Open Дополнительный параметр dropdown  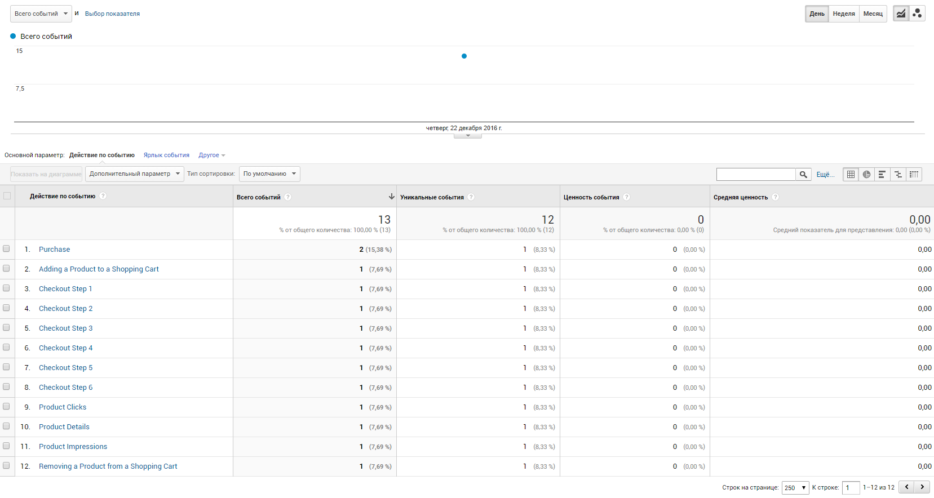pos(135,174)
